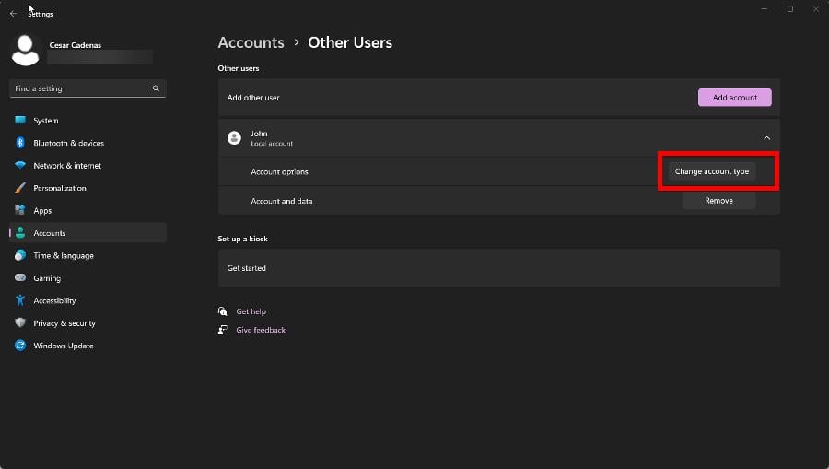Open the Get help link

click(251, 311)
